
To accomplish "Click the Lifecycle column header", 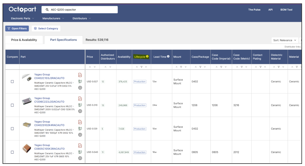I will [141, 57].
